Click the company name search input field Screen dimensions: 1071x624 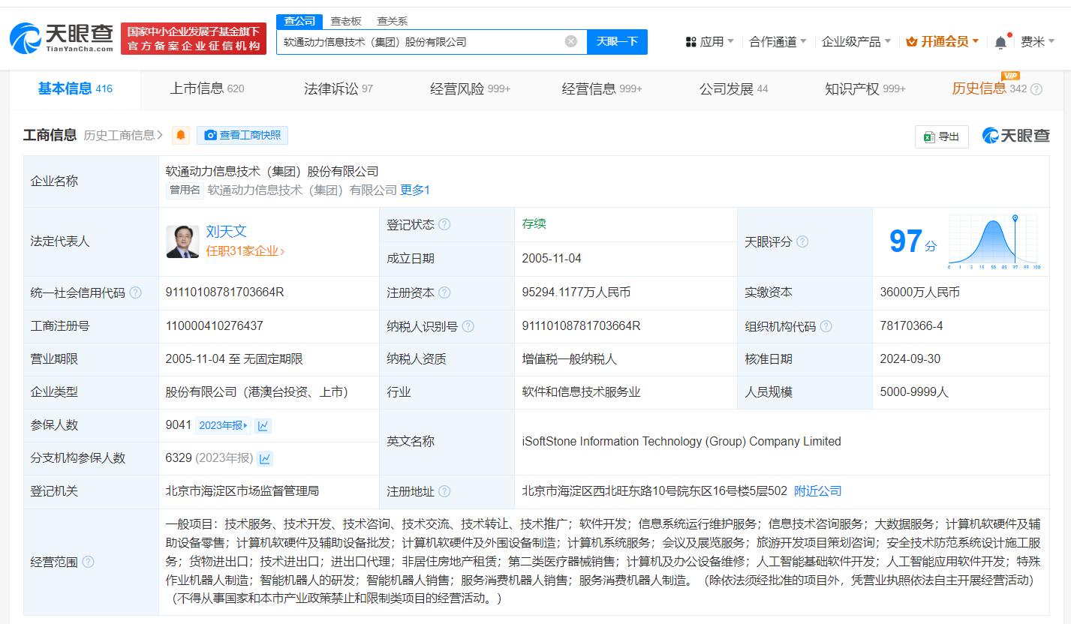point(420,41)
